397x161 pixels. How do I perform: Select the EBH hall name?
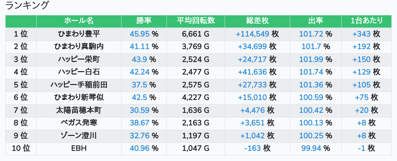point(79,148)
